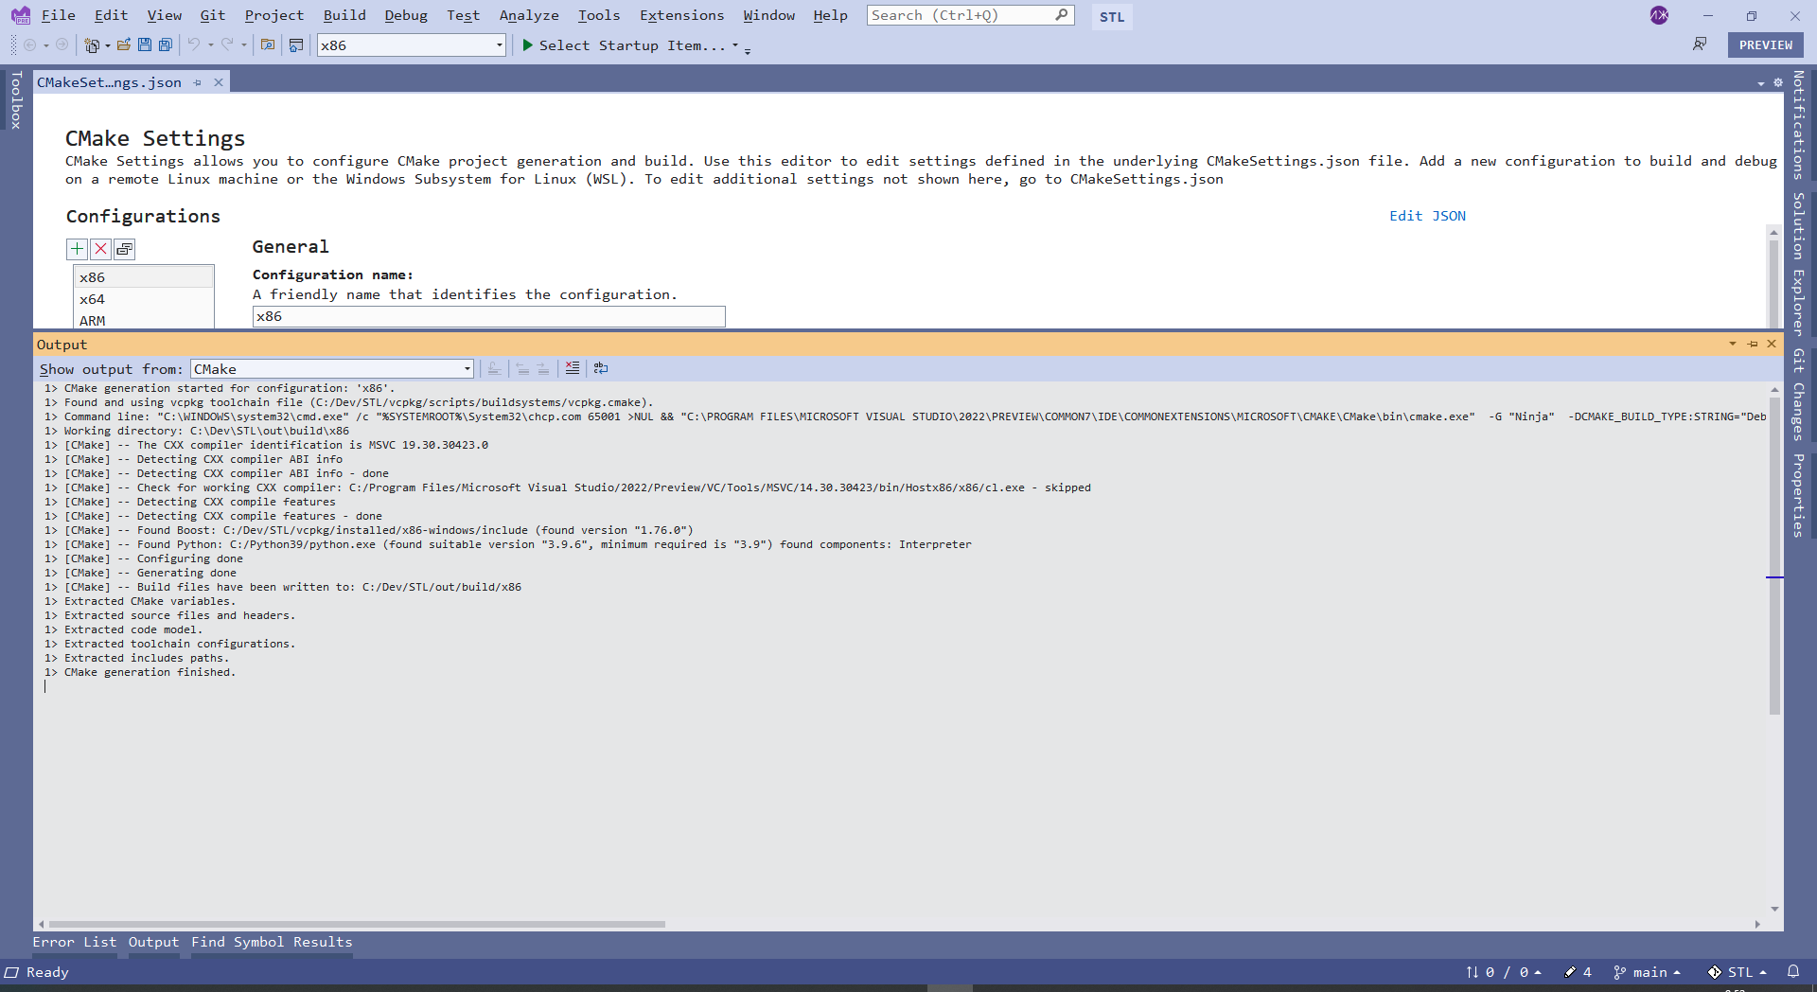Clone the selected configuration icon
Screen dimensions: 1817x992
(124, 249)
